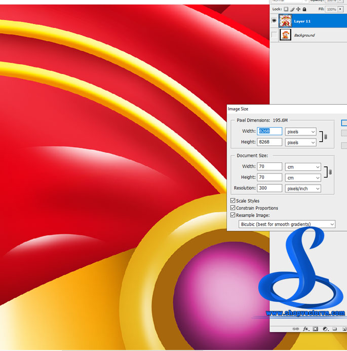347x351 pixels.
Task: Click the Document Size label
Action: (x=252, y=156)
